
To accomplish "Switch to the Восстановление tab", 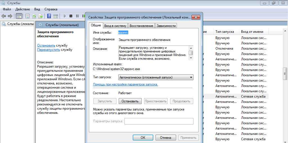I will click(x=141, y=26).
